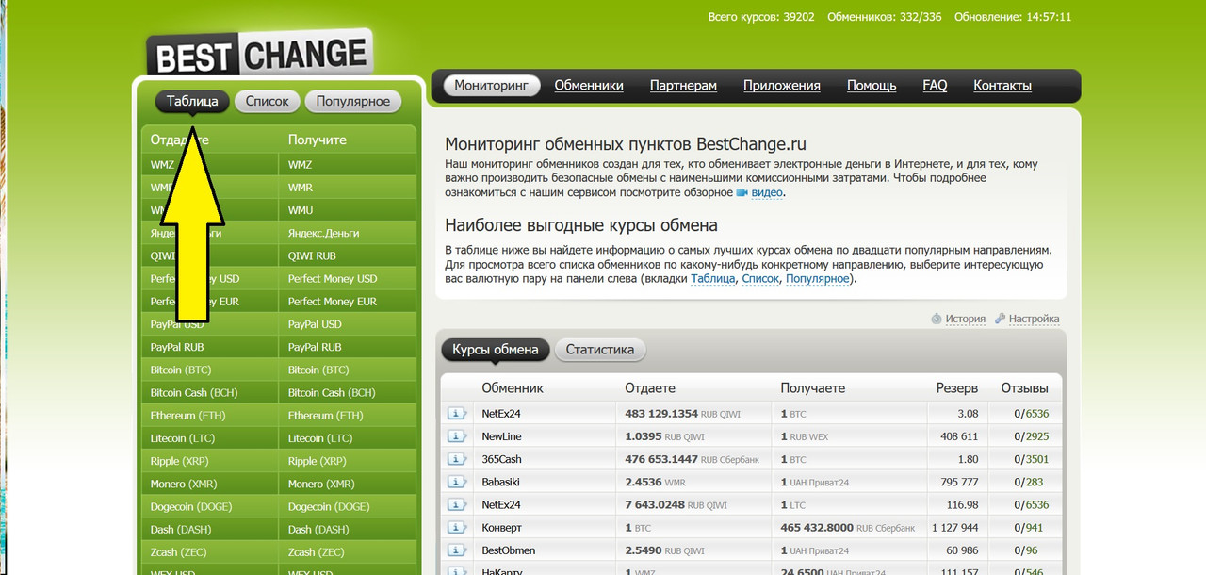
Task: Open info icon for NetEx24 483 129.1354 row
Action: click(457, 414)
